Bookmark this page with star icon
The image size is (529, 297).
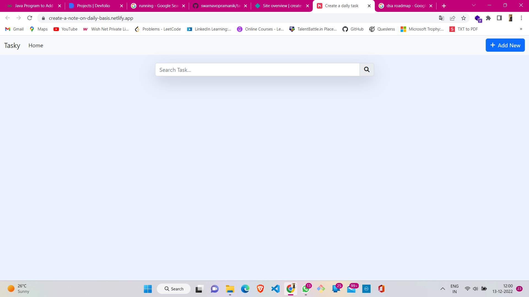463,18
